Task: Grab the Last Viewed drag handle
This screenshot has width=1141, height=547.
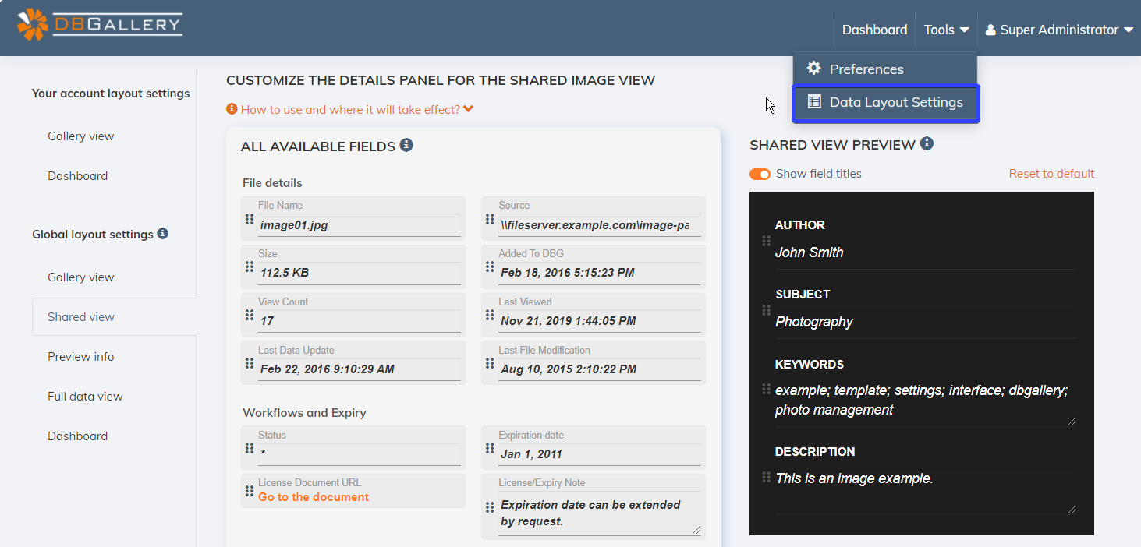Action: pos(490,315)
